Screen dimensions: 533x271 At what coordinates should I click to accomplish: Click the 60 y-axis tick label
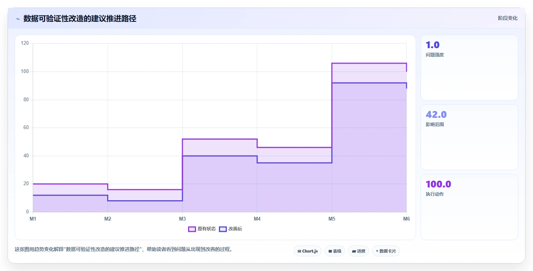click(x=26, y=128)
